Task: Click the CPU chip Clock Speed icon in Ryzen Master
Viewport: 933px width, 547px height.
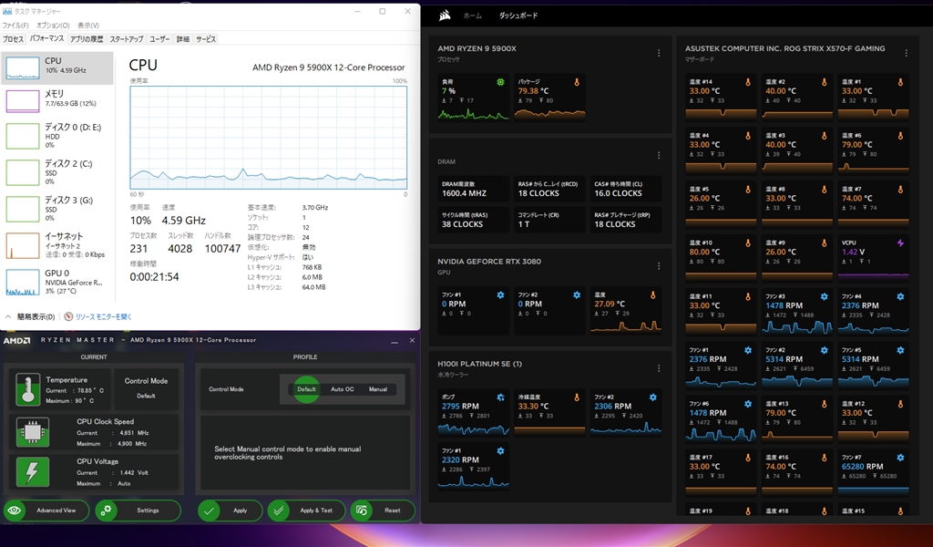Action: click(x=32, y=432)
